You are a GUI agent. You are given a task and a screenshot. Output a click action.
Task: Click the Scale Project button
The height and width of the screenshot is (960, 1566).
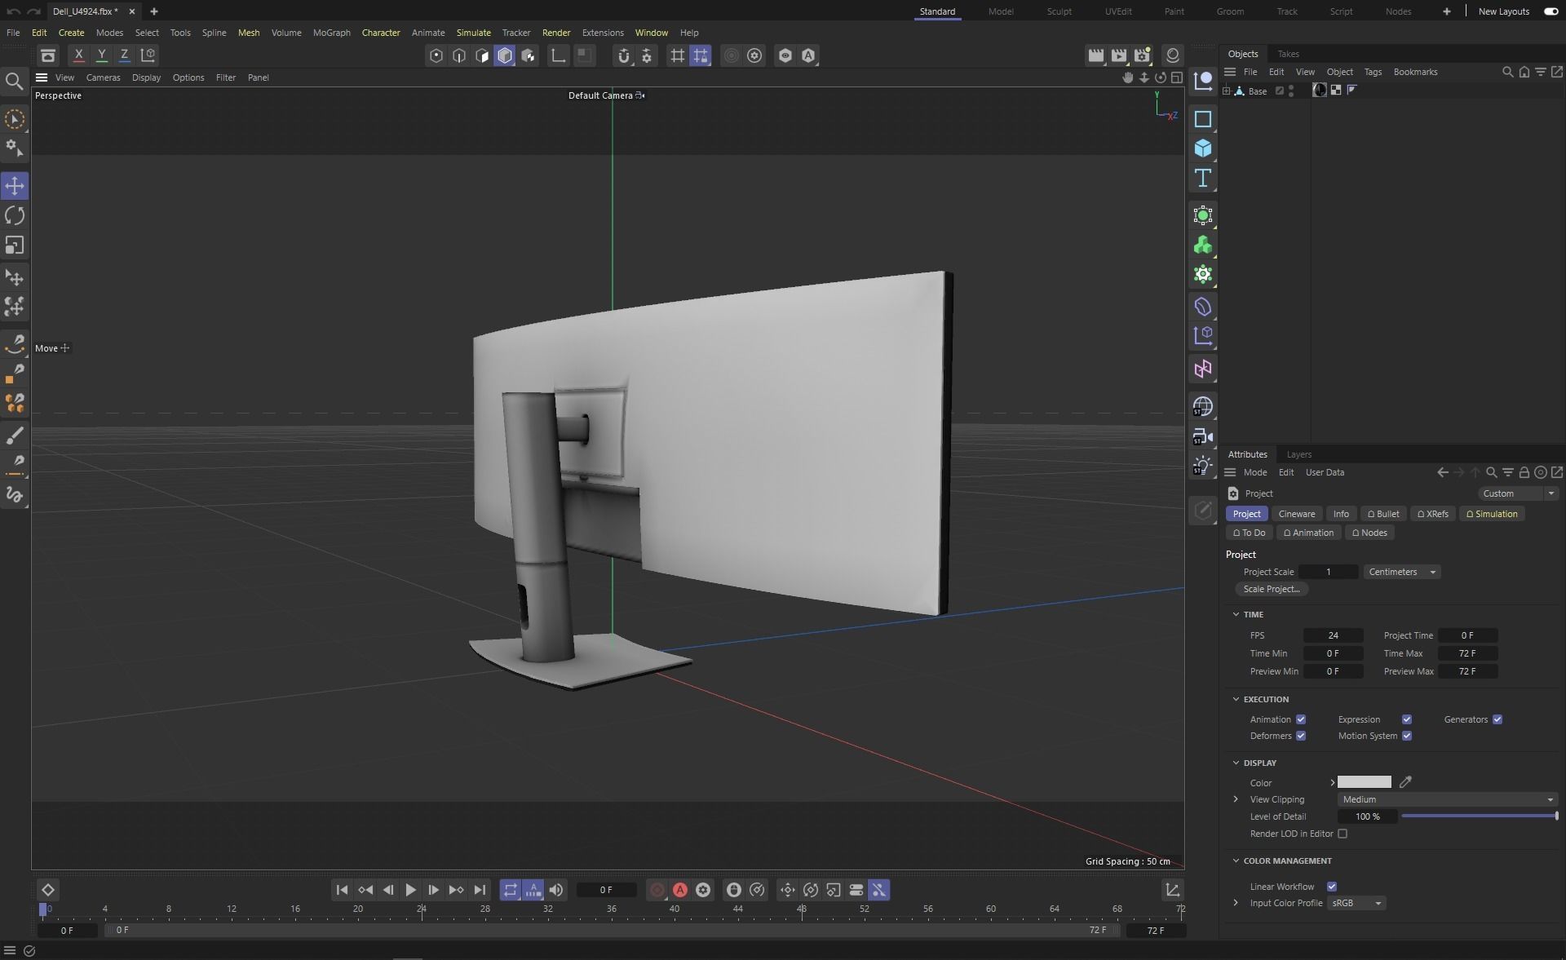(x=1271, y=589)
